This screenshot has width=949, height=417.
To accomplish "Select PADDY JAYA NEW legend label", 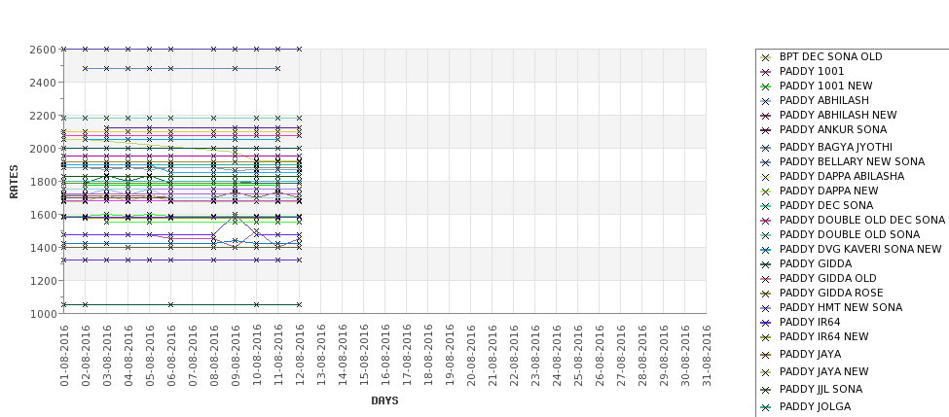I will (823, 371).
